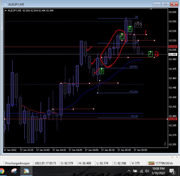This screenshot has width=180, height=176.
Task: Click the skull icon in chart corner
Action: [165, 144]
